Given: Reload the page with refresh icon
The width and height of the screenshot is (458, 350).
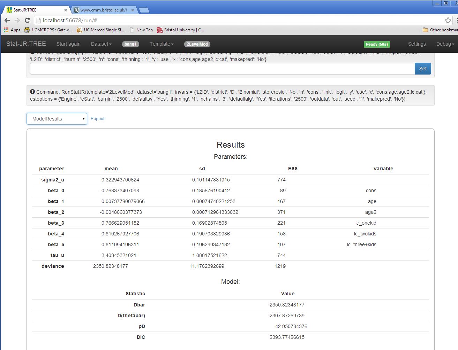Looking at the screenshot, I should [x=27, y=20].
